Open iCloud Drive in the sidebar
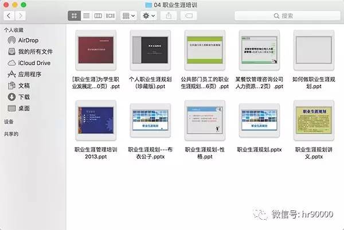The width and height of the screenshot is (344, 230). pyautogui.click(x=34, y=63)
